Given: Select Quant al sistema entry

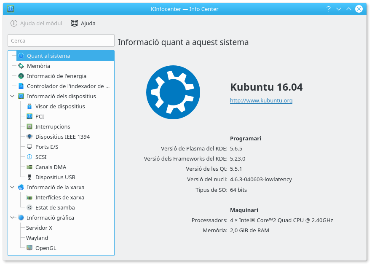Looking at the screenshot, I should [x=48, y=56].
